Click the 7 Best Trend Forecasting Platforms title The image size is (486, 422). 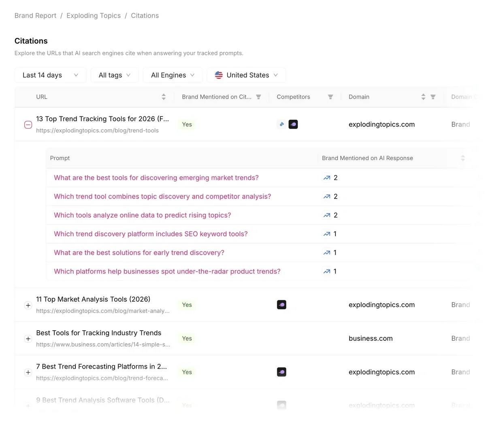(x=102, y=367)
